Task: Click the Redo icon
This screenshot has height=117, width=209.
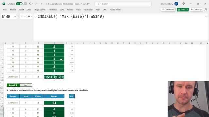Action: click(x=36, y=4)
